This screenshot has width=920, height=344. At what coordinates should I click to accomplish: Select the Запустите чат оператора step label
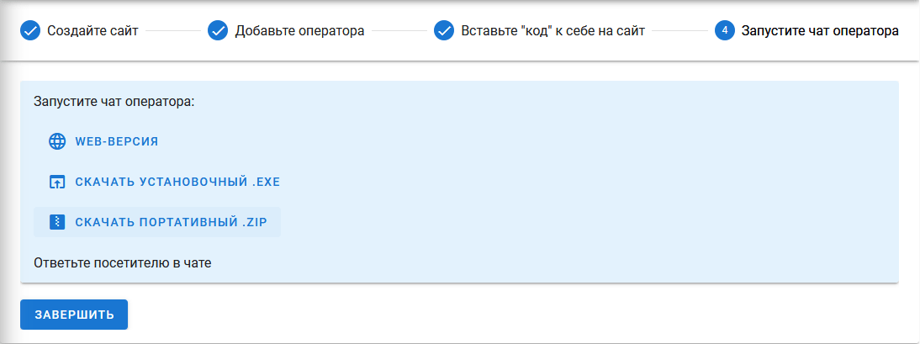tap(820, 31)
